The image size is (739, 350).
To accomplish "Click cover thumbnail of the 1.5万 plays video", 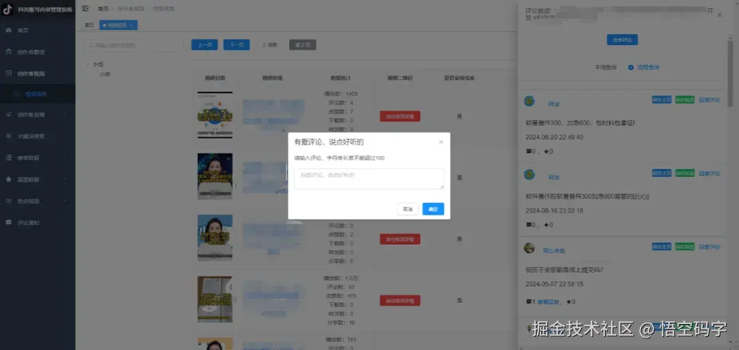I will [215, 299].
